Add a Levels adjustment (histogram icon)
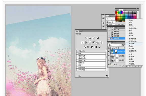 [x=90, y=38]
